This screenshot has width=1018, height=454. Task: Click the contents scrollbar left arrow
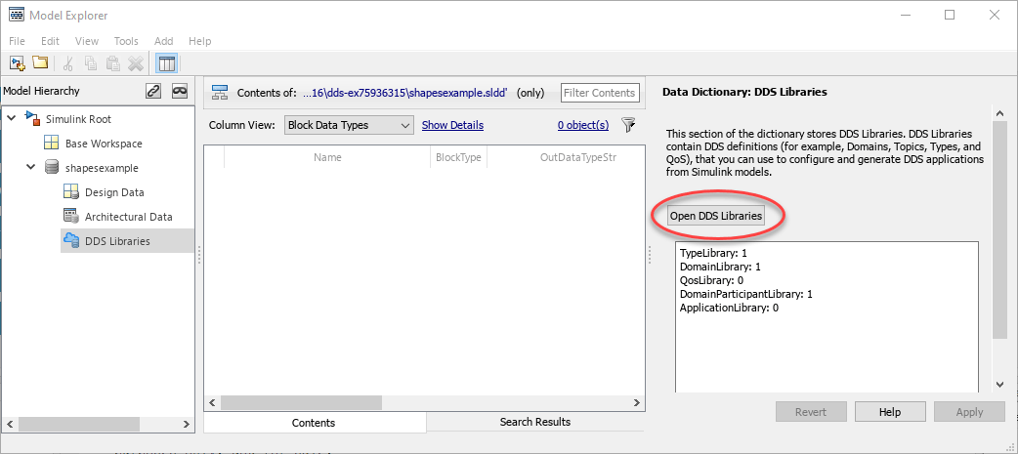point(212,402)
